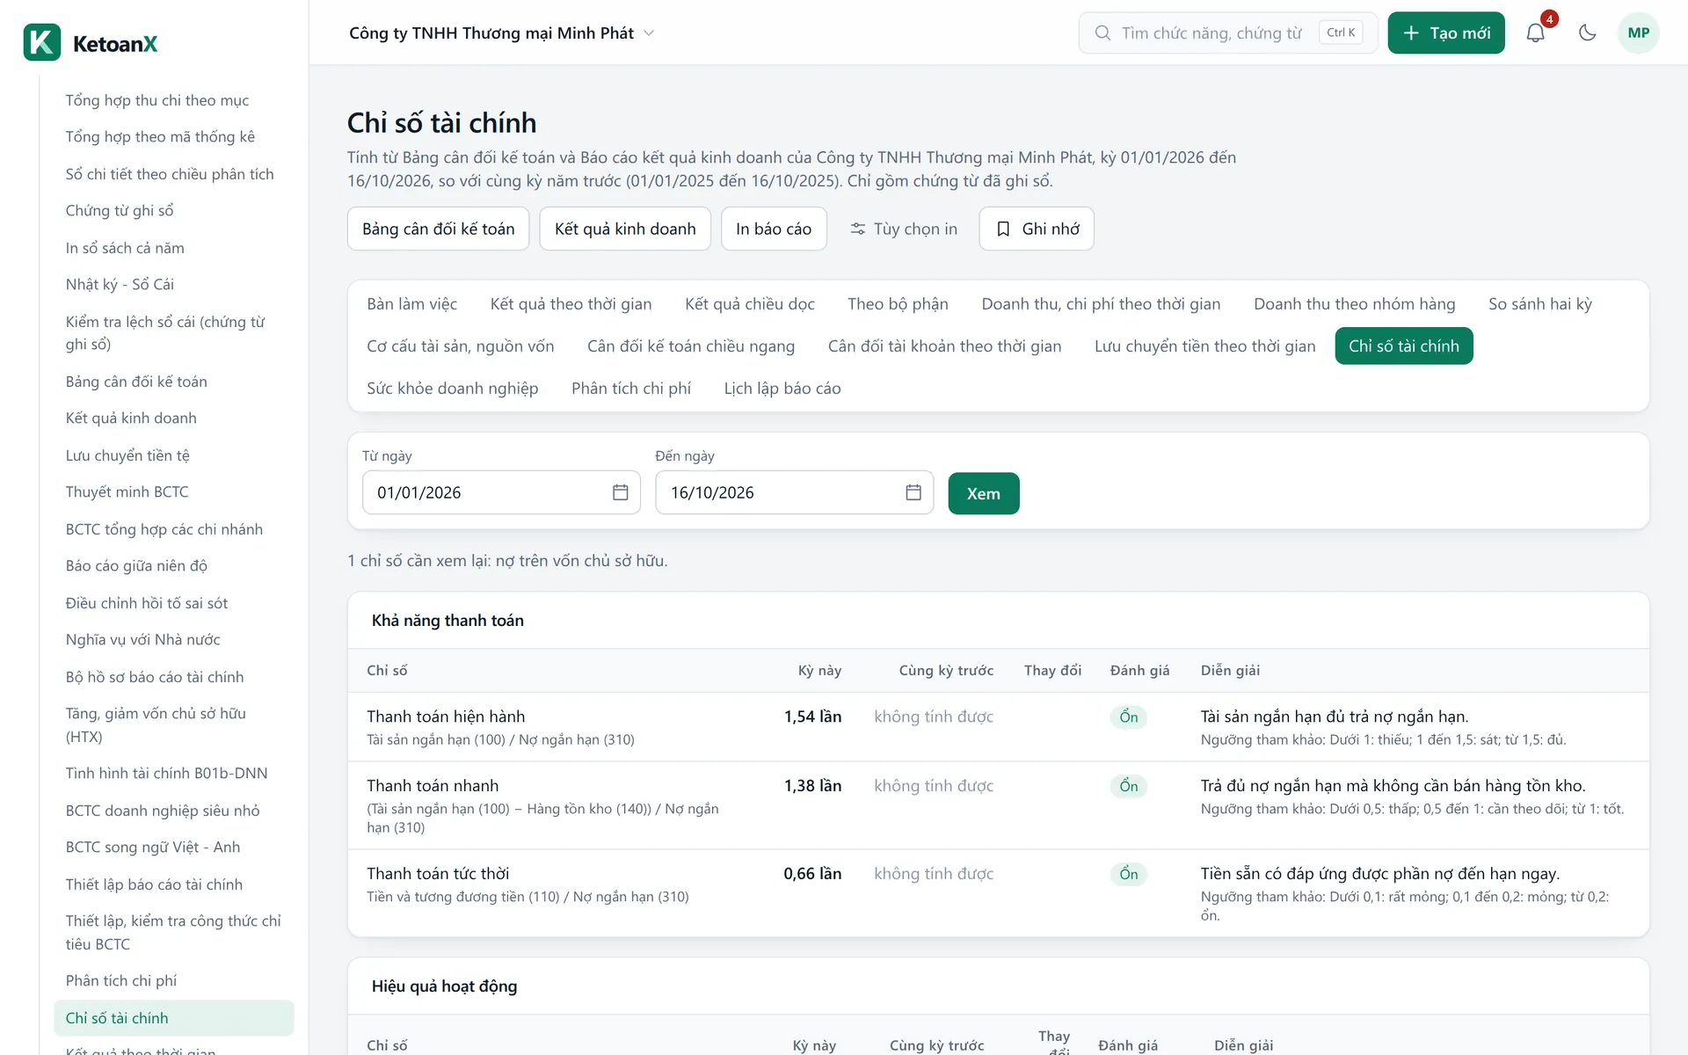Focus the Từ ngày date field
This screenshot has width=1688, height=1055.
501,492
